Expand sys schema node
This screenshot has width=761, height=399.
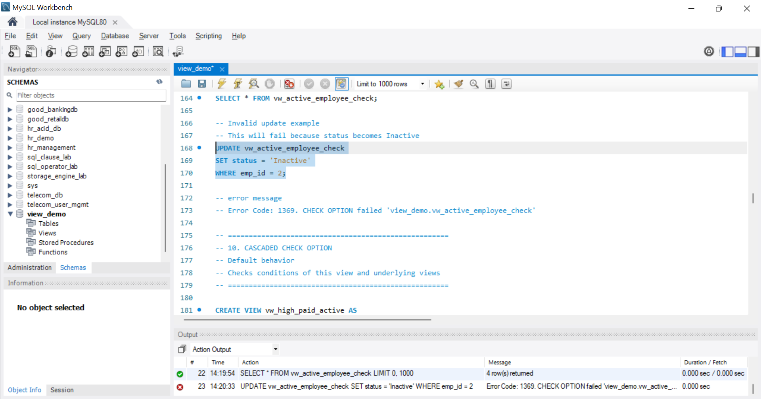[x=10, y=186]
